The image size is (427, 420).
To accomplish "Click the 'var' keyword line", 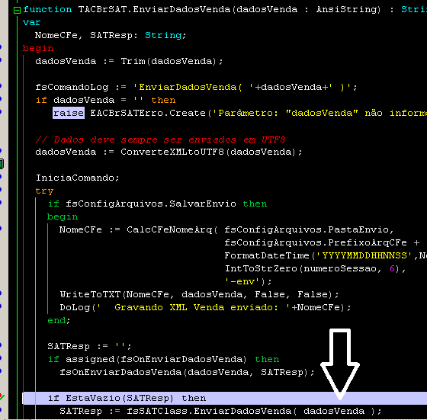I will [x=31, y=22].
